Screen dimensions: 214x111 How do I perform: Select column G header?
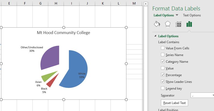click(x=40, y=3)
